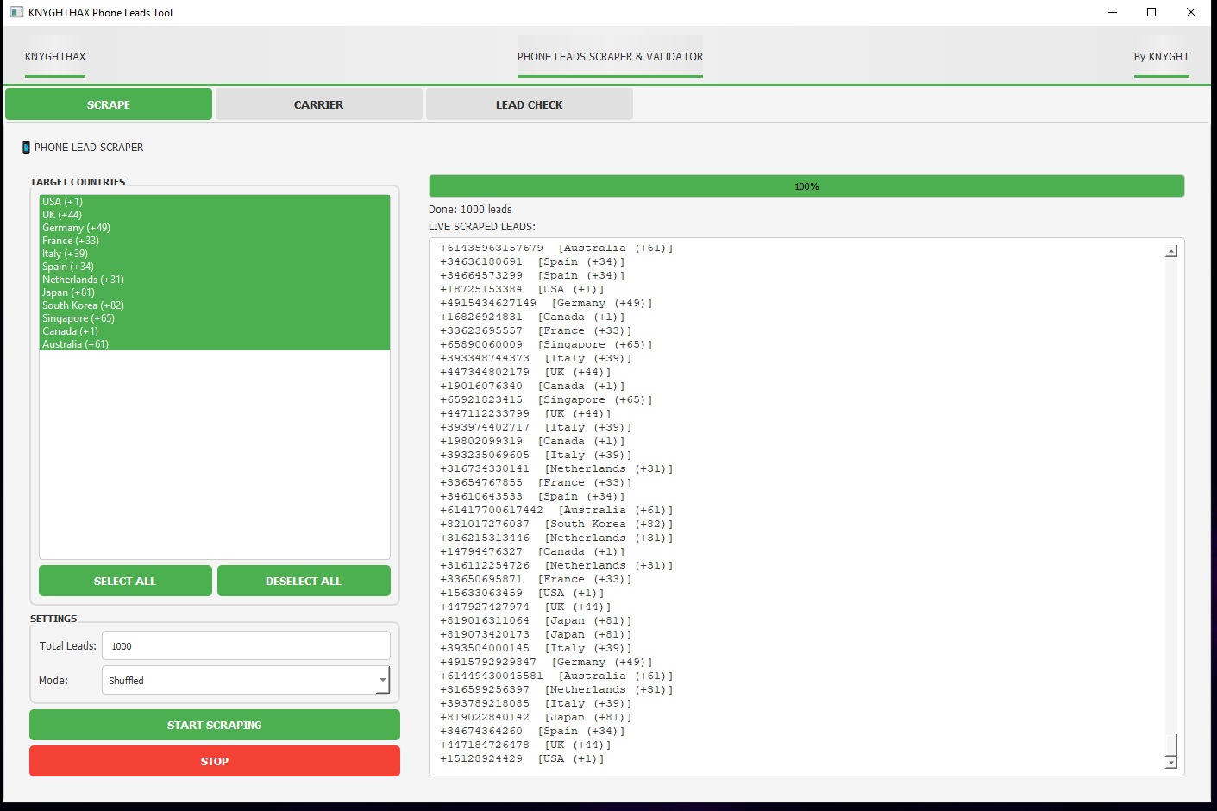Image resolution: width=1217 pixels, height=811 pixels.
Task: Click the 100% progress bar
Action: tap(806, 186)
